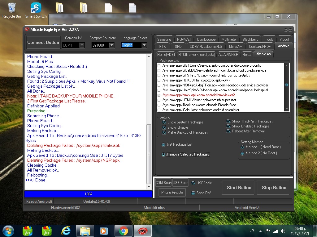Check the GPSTestPlus.apk package checkbox
This screenshot has width=317, height=237.
(x=159, y=75)
